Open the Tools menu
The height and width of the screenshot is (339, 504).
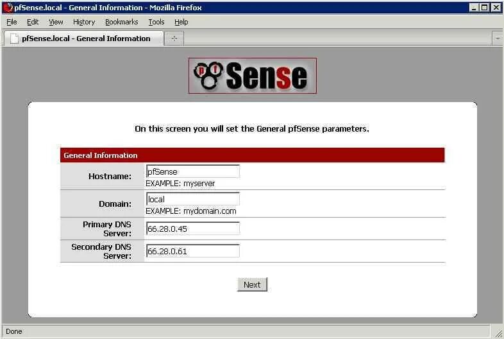pyautogui.click(x=156, y=22)
